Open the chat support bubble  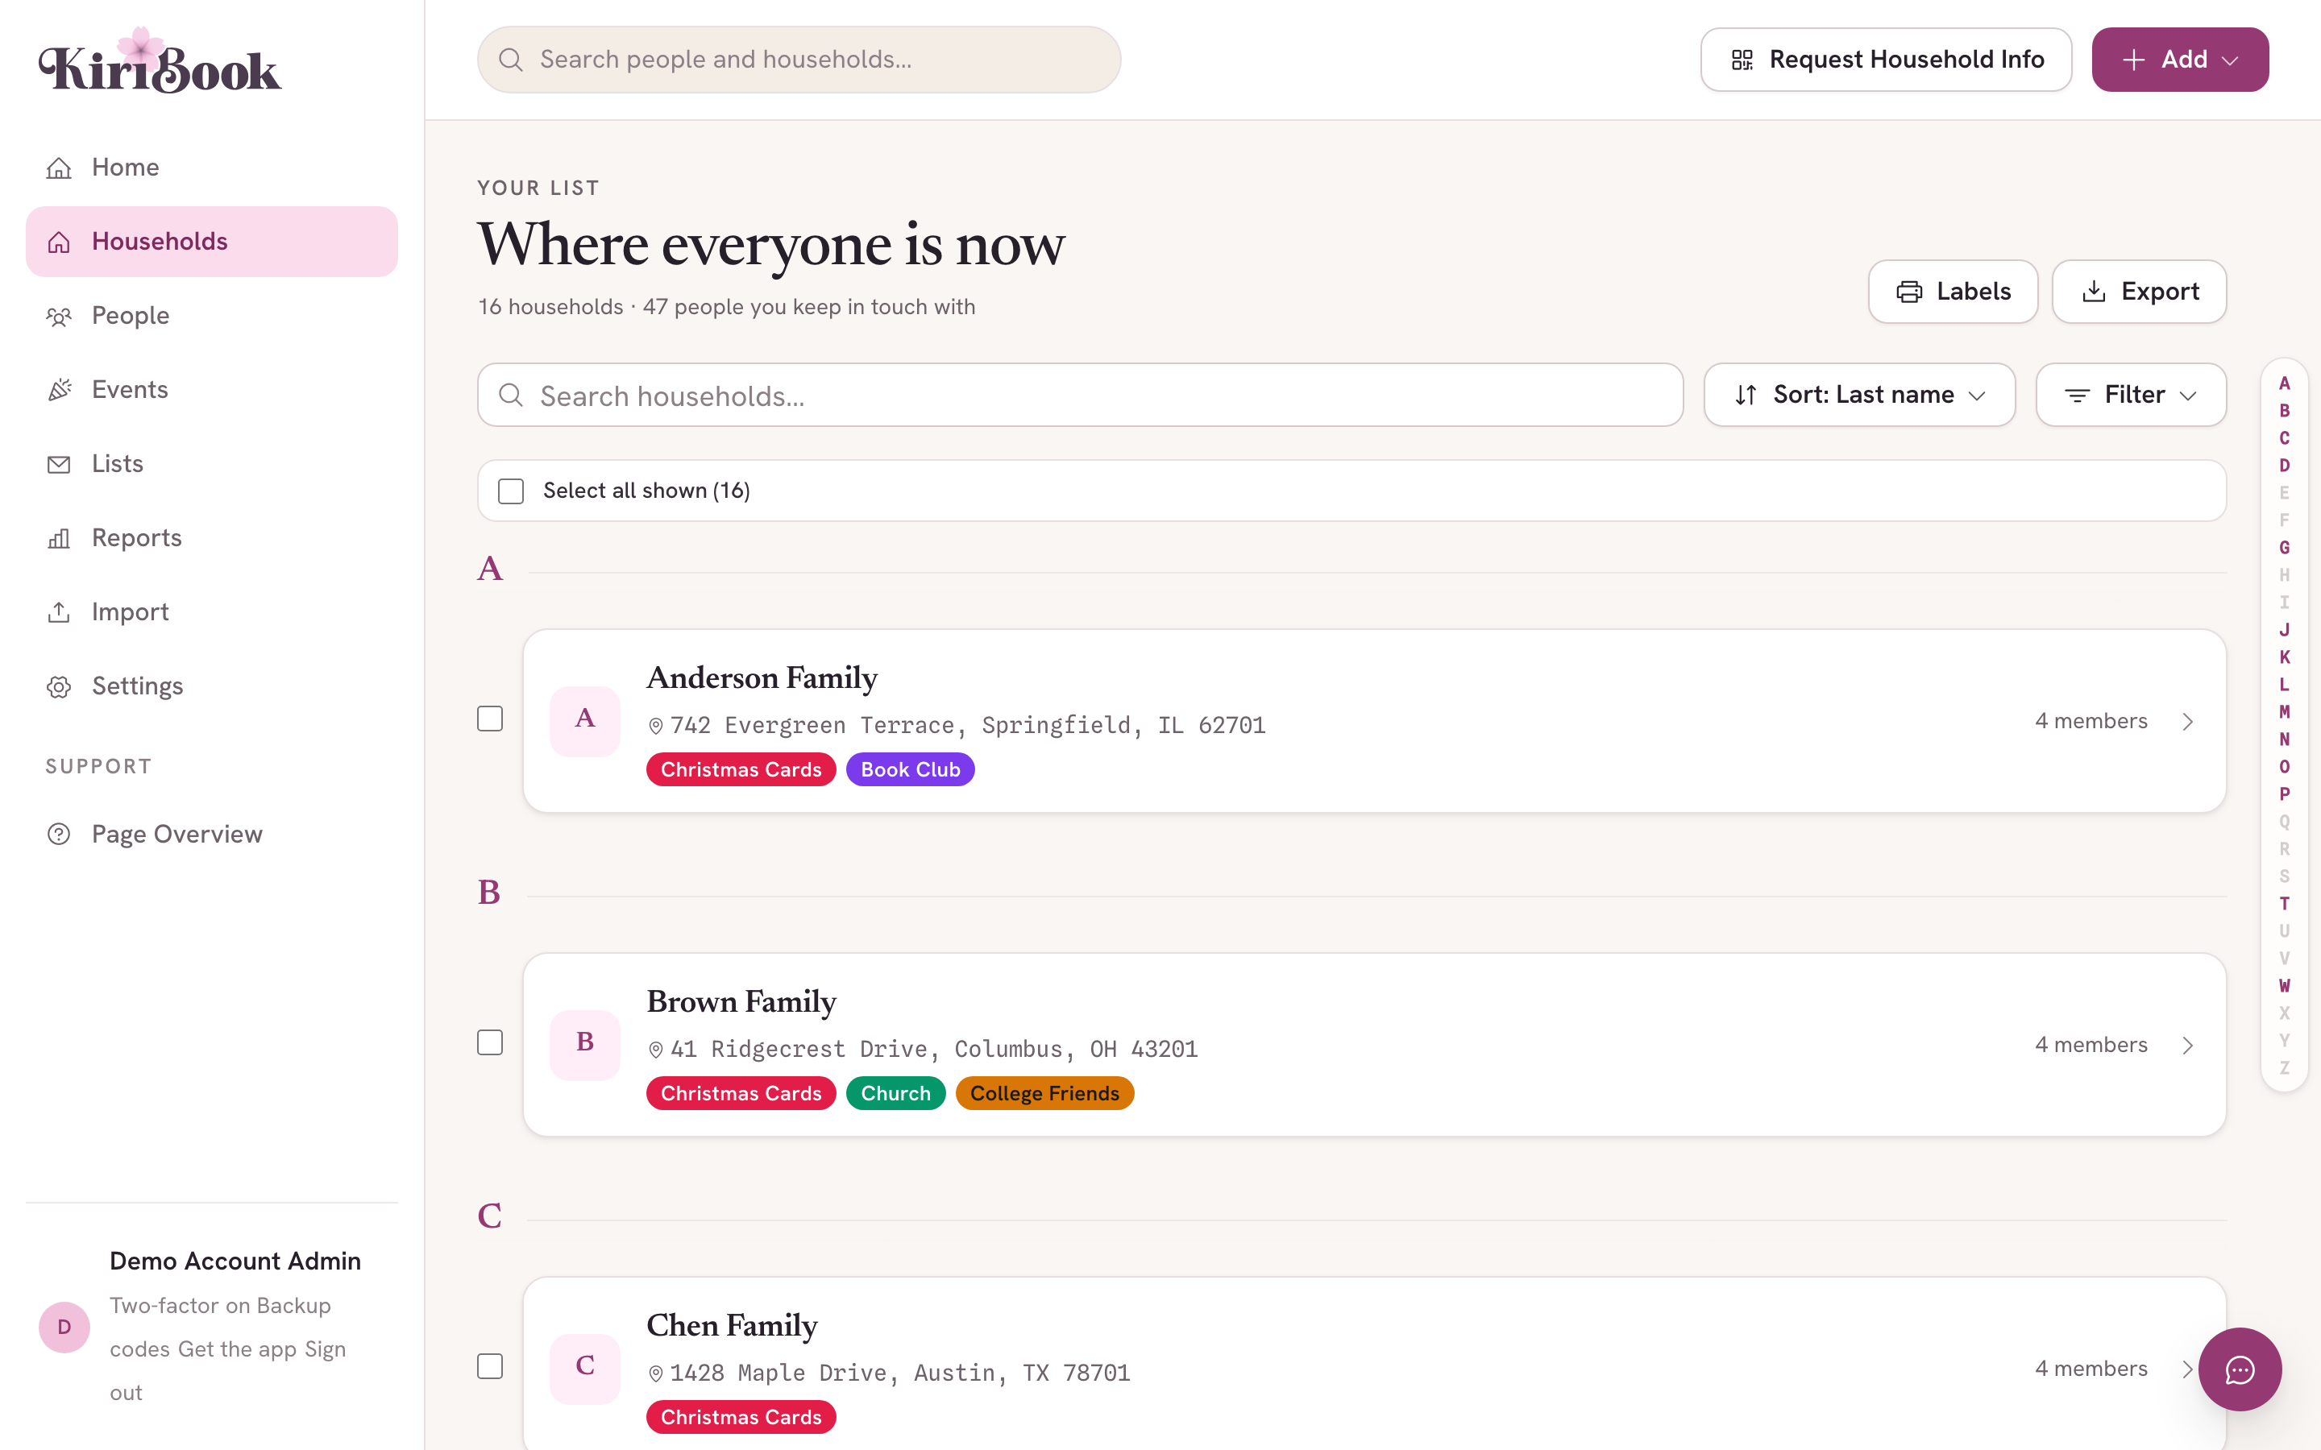click(x=2240, y=1369)
